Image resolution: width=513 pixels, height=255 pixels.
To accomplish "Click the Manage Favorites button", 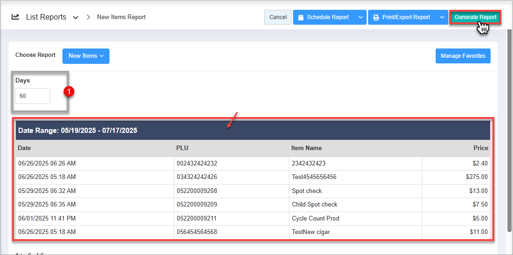I will click(x=463, y=56).
